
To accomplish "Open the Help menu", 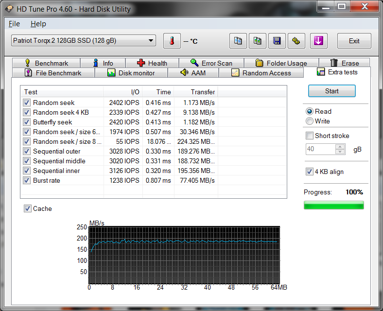I will [38, 24].
